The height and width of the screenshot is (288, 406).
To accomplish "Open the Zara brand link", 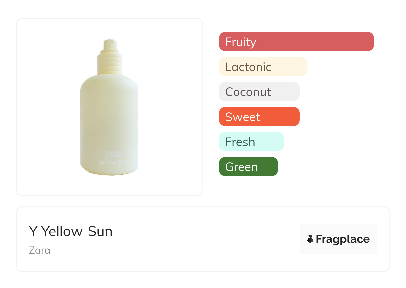I will pos(40,250).
